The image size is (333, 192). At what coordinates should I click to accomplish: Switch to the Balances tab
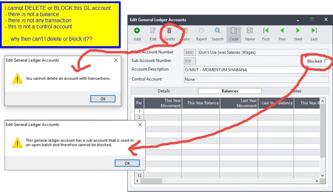pos(230,91)
